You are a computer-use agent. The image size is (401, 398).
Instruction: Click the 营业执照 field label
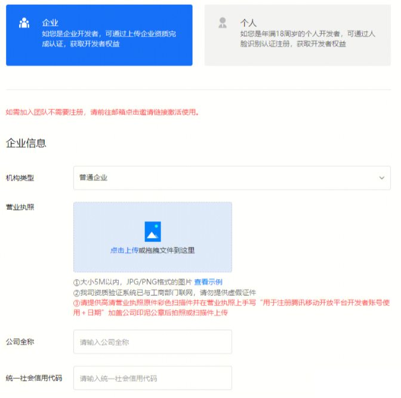[x=20, y=207]
